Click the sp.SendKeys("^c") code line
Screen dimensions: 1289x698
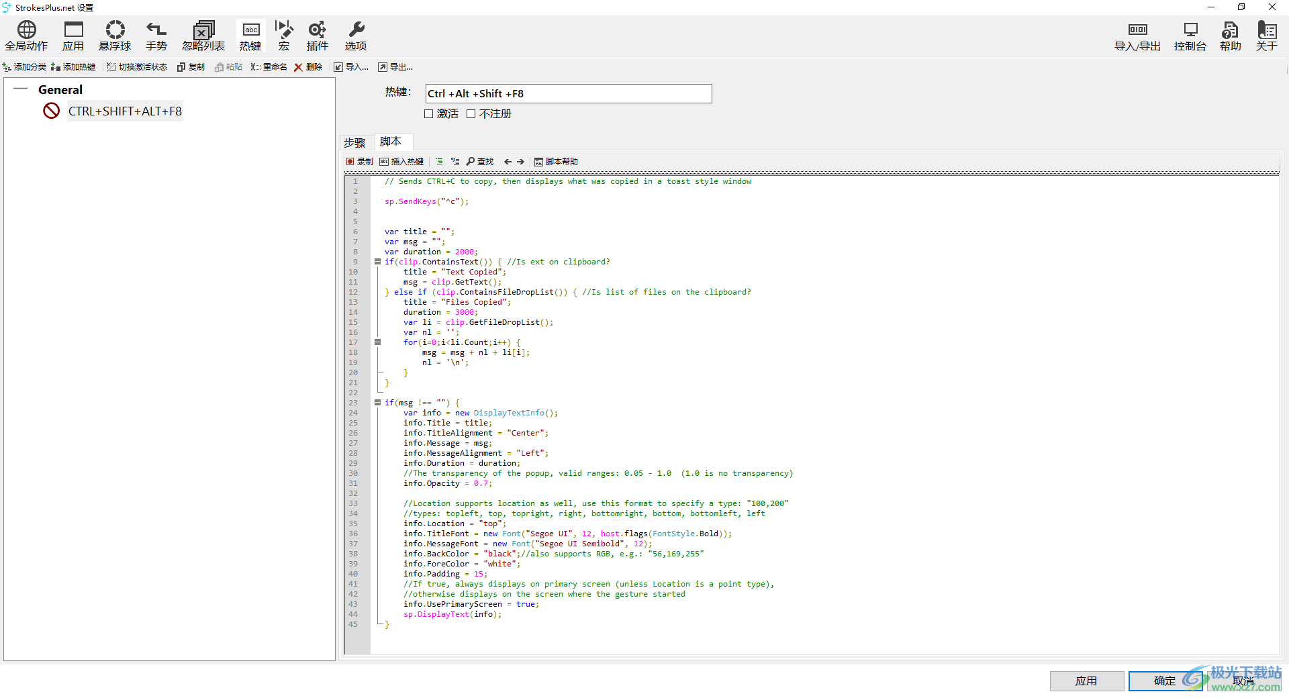pos(427,201)
